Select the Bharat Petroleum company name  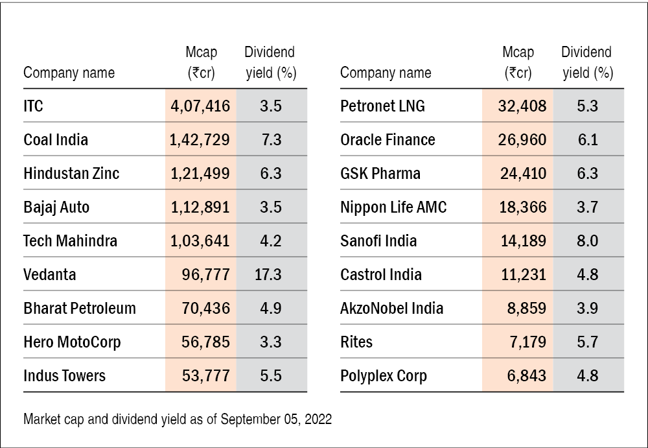[80, 308]
